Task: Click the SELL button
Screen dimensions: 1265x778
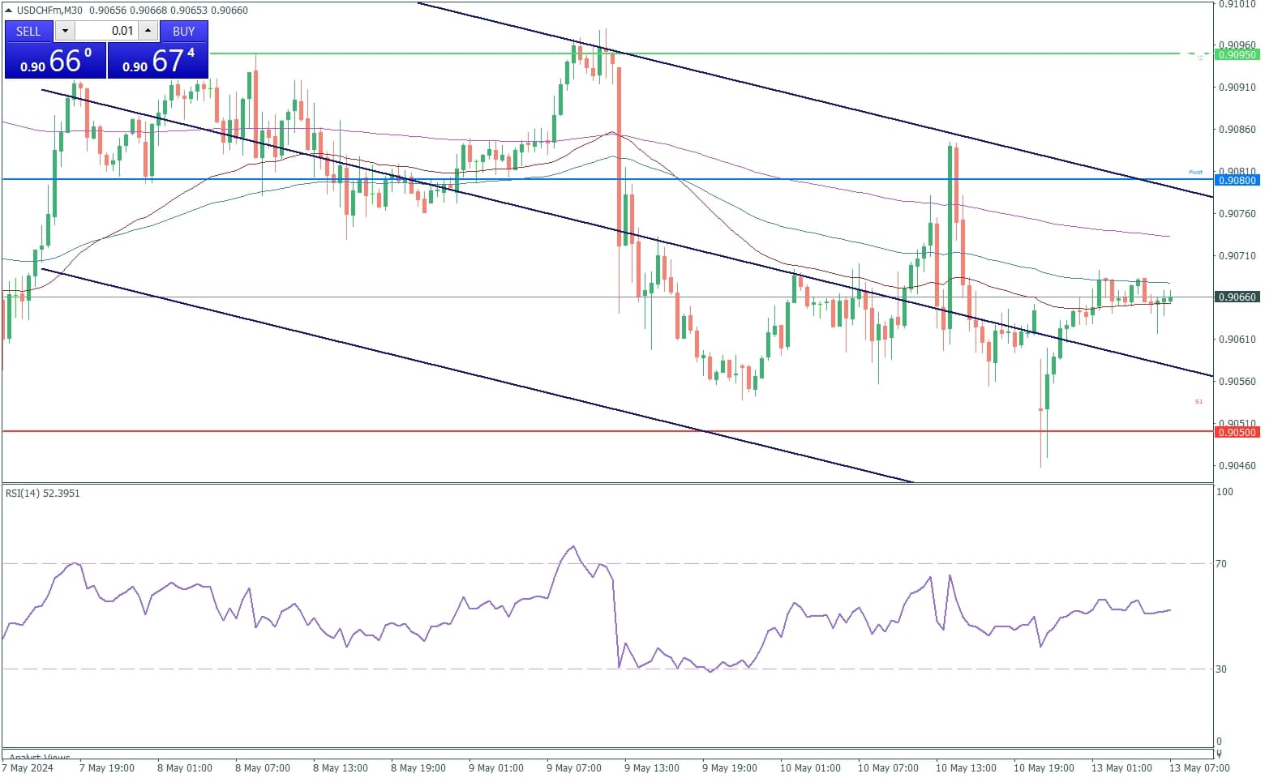Action: (x=28, y=31)
